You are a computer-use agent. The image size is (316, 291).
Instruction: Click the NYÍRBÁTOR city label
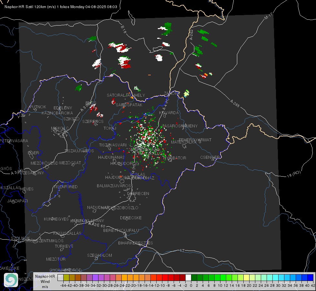(x=175, y=158)
